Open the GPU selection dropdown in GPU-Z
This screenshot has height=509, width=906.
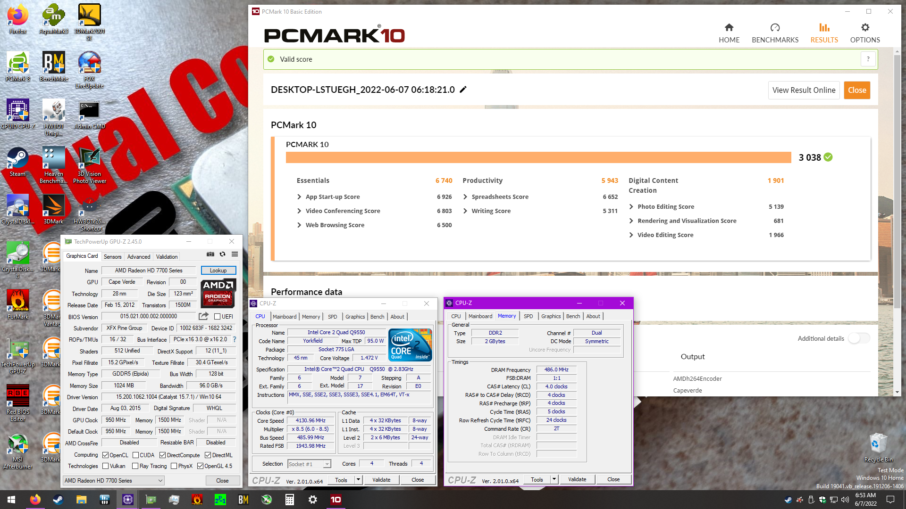click(x=113, y=481)
